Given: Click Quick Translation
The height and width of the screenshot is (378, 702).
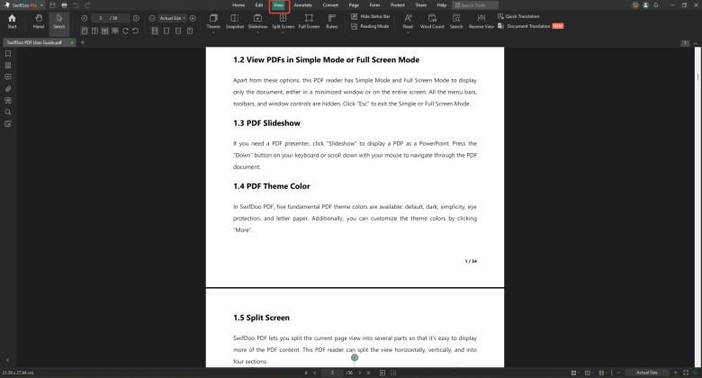Looking at the screenshot, I should (518, 16).
